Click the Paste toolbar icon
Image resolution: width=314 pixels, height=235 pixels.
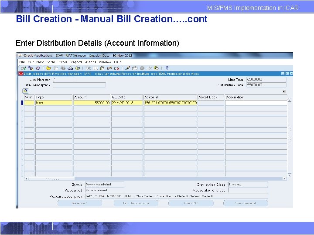pyautogui.click(x=102, y=68)
